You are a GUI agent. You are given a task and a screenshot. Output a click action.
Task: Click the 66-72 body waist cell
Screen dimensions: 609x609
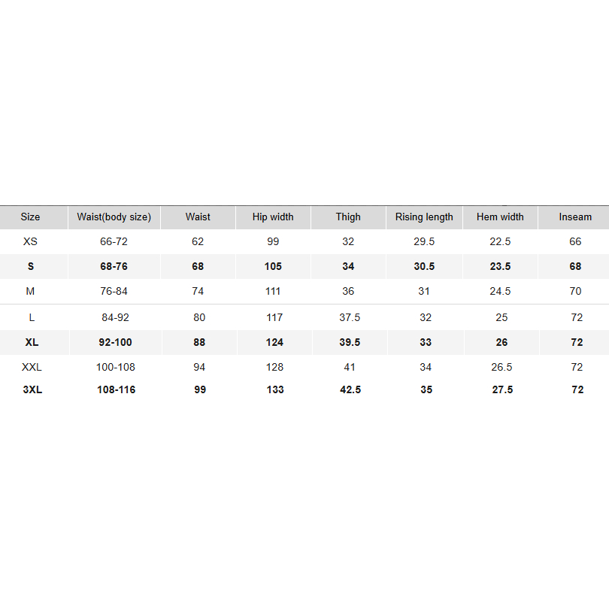pyautogui.click(x=114, y=241)
